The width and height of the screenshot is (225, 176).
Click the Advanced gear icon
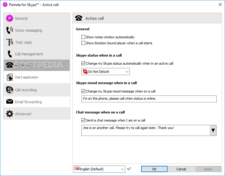coord(10,114)
